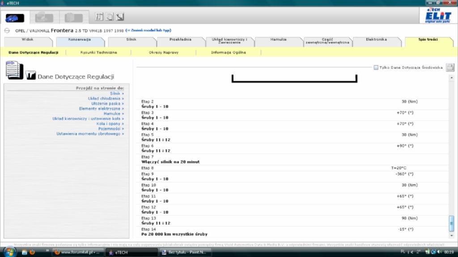The height and width of the screenshot is (257, 458).
Task: Select the greyed truck vehicle tab
Action: [x=44, y=17]
